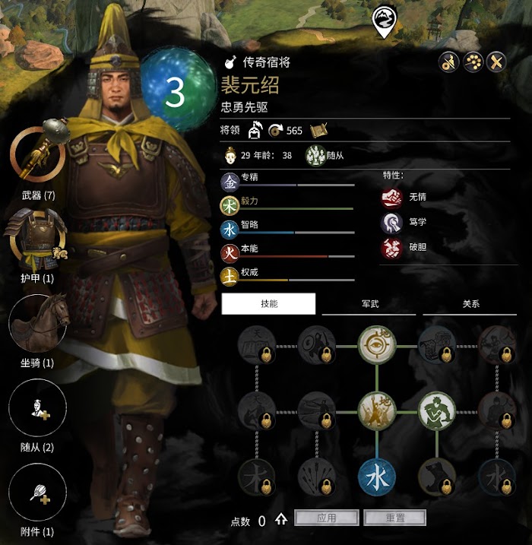Click the coin cluster icon at top right
Image resolution: width=532 pixels, height=545 pixels.
point(473,62)
